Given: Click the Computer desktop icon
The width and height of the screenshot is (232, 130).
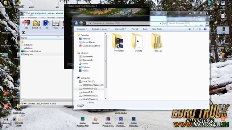Looking at the screenshot, I should (x=6, y=17).
